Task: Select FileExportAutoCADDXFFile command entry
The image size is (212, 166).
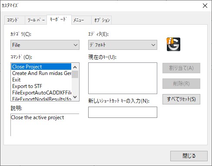Action: [x=41, y=93]
